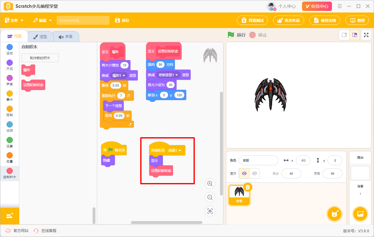Select the 变量 variables category
This screenshot has height=237, width=374.
[10, 157]
